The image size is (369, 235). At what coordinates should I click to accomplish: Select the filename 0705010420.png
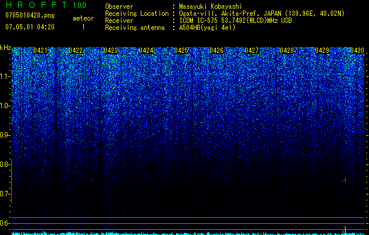click(x=30, y=15)
